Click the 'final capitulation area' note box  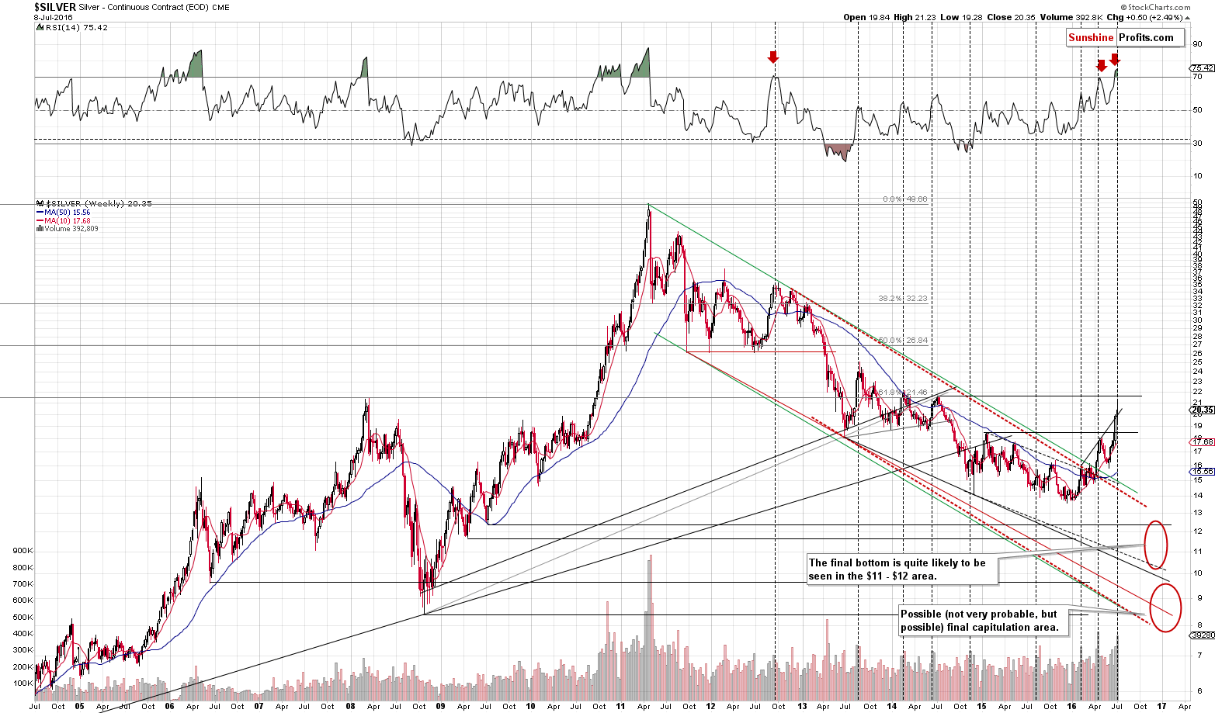tap(983, 621)
